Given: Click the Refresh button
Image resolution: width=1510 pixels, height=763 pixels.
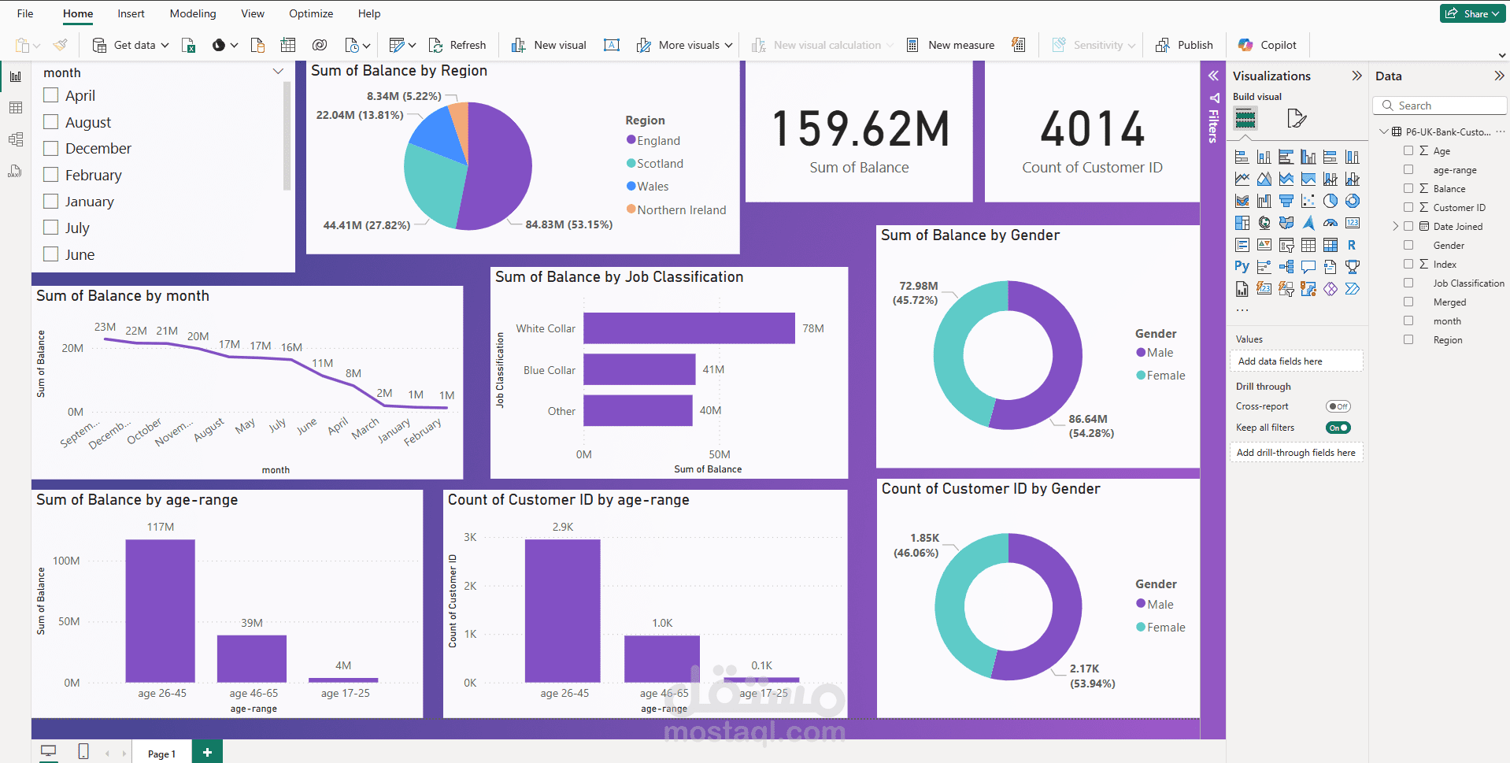Looking at the screenshot, I should tap(457, 45).
